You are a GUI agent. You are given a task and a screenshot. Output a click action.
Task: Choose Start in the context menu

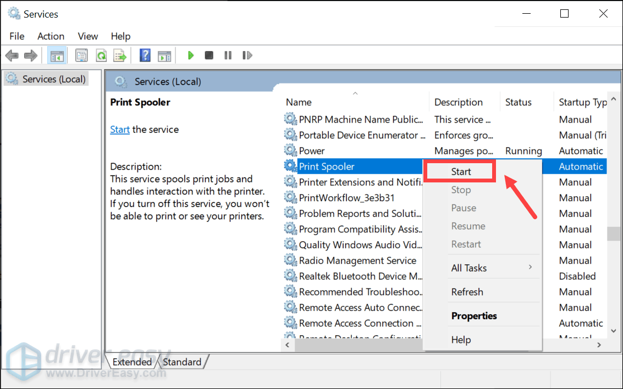click(461, 171)
